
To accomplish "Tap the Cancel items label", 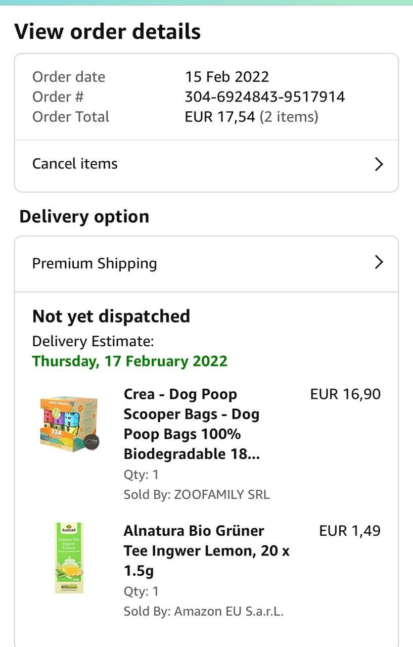I will pyautogui.click(x=75, y=164).
